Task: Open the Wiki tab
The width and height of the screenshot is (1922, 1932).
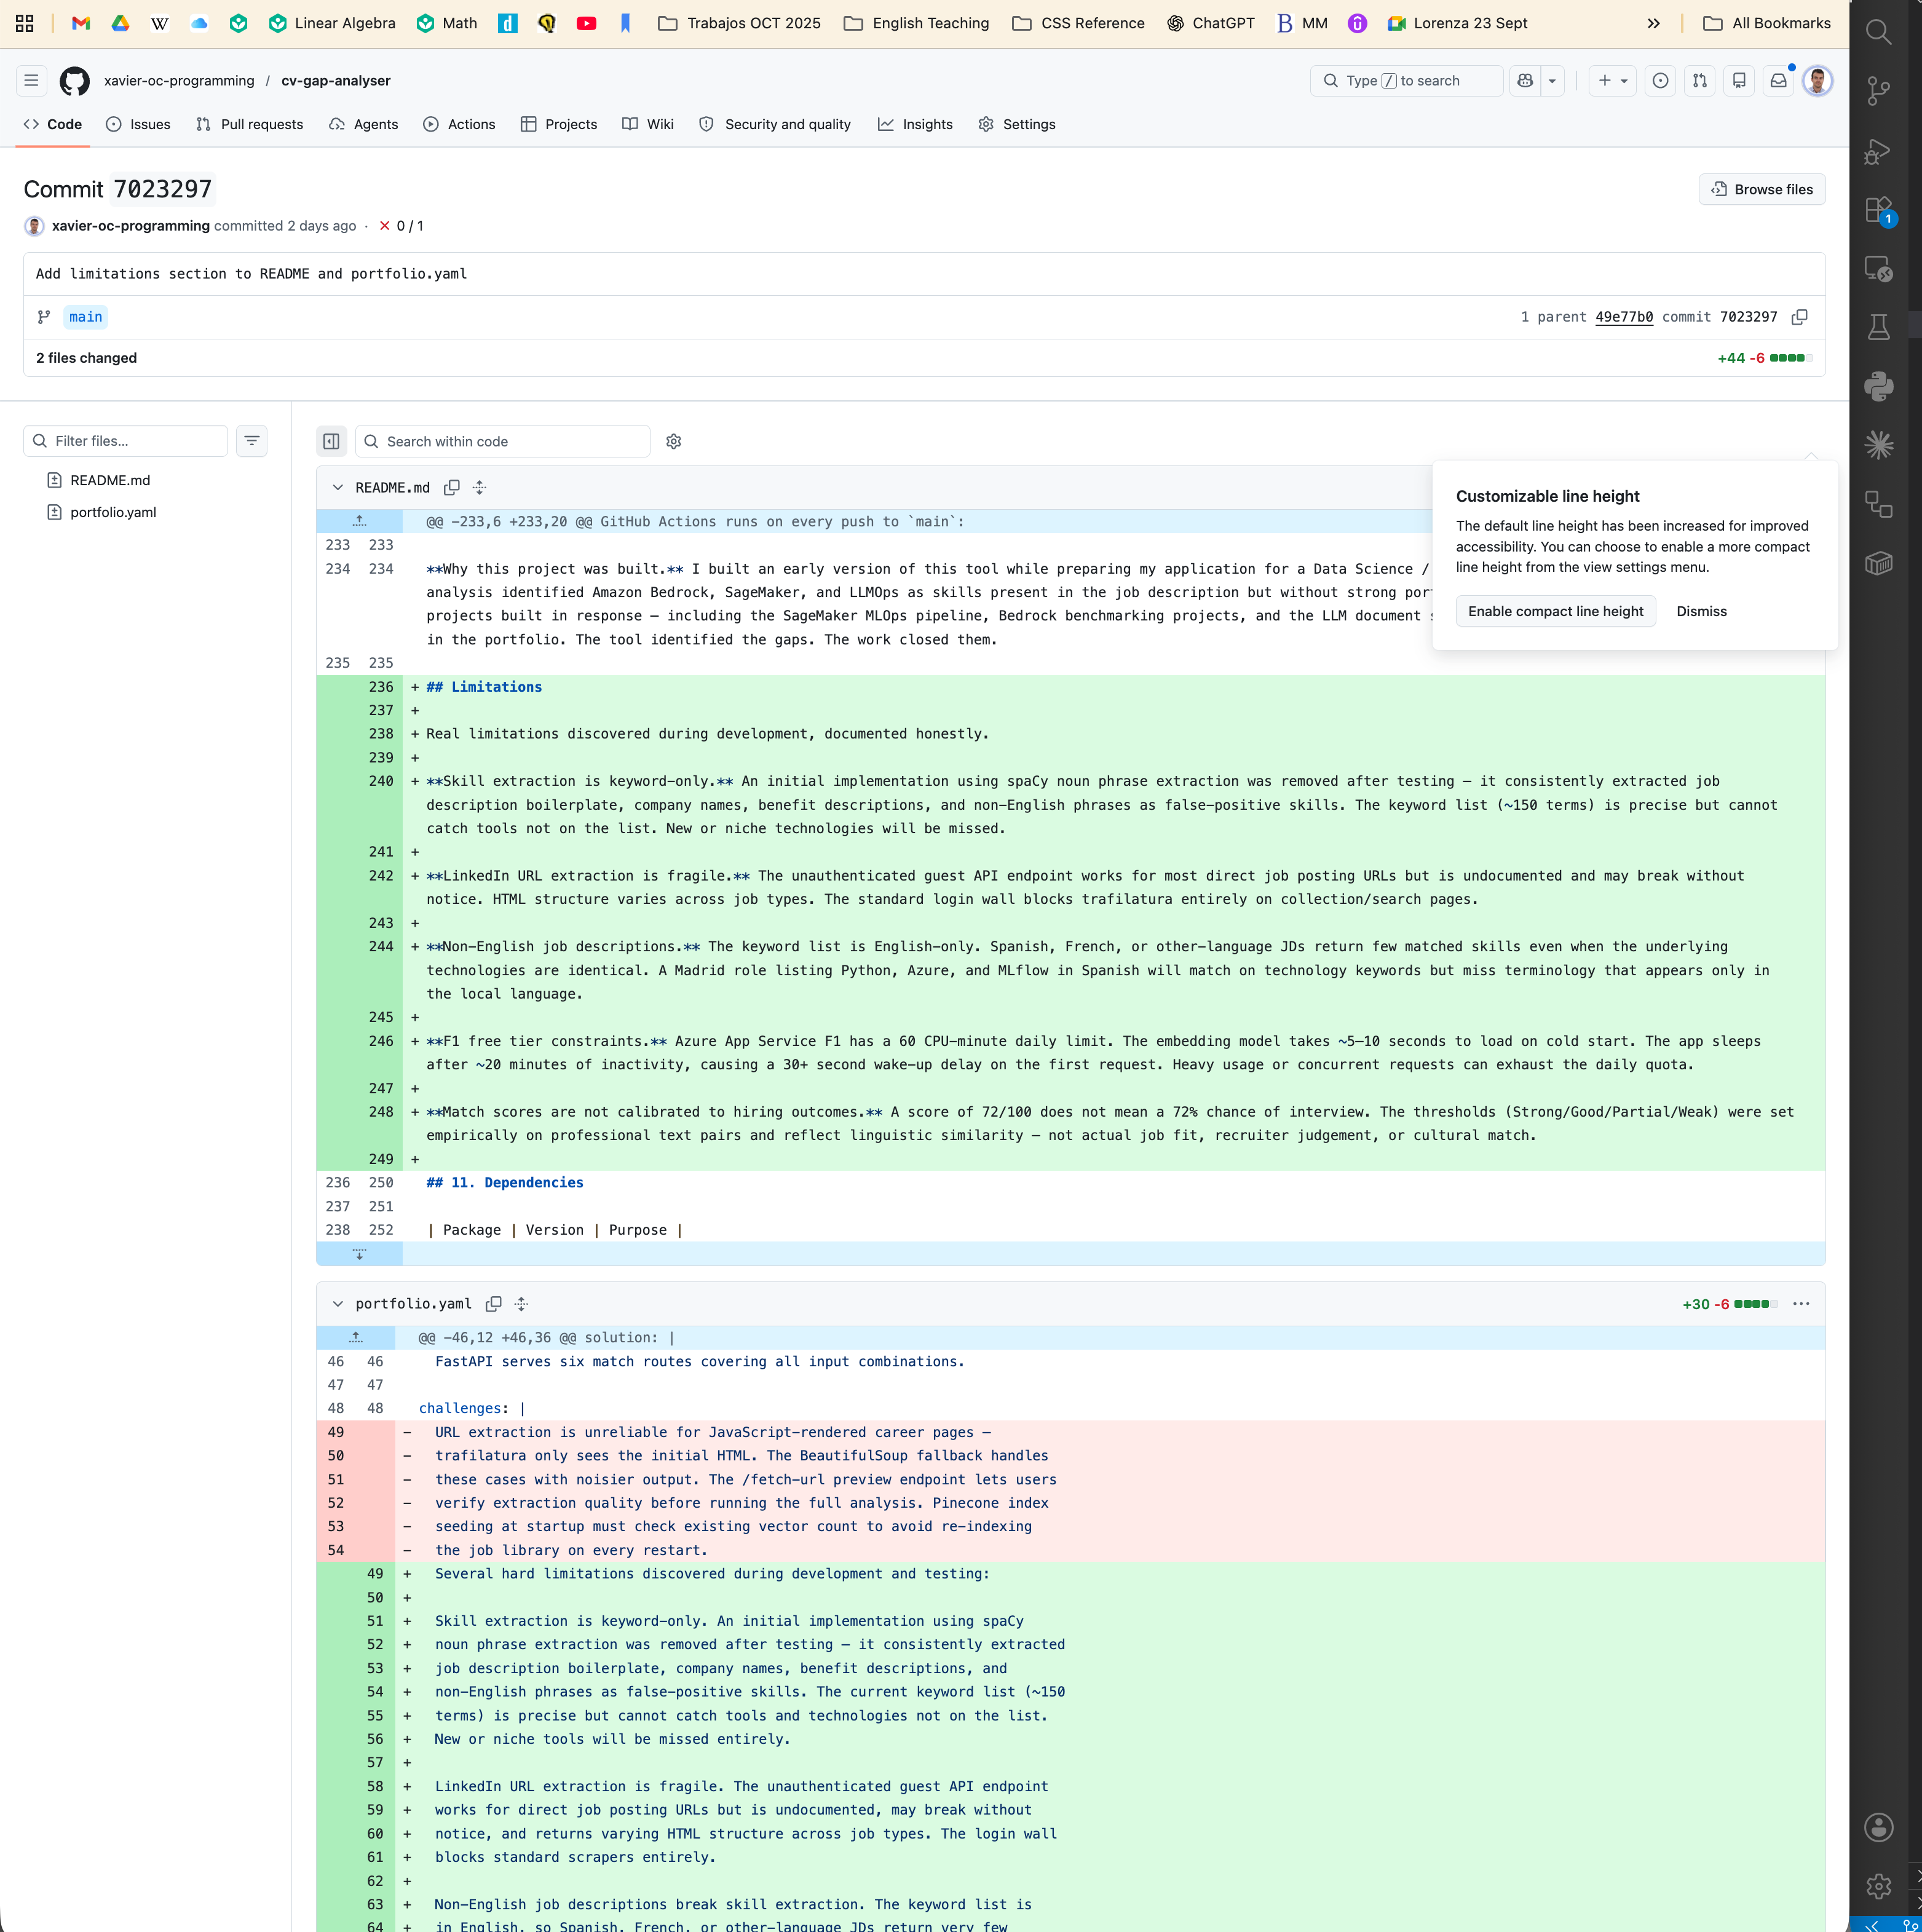Action: (x=648, y=124)
